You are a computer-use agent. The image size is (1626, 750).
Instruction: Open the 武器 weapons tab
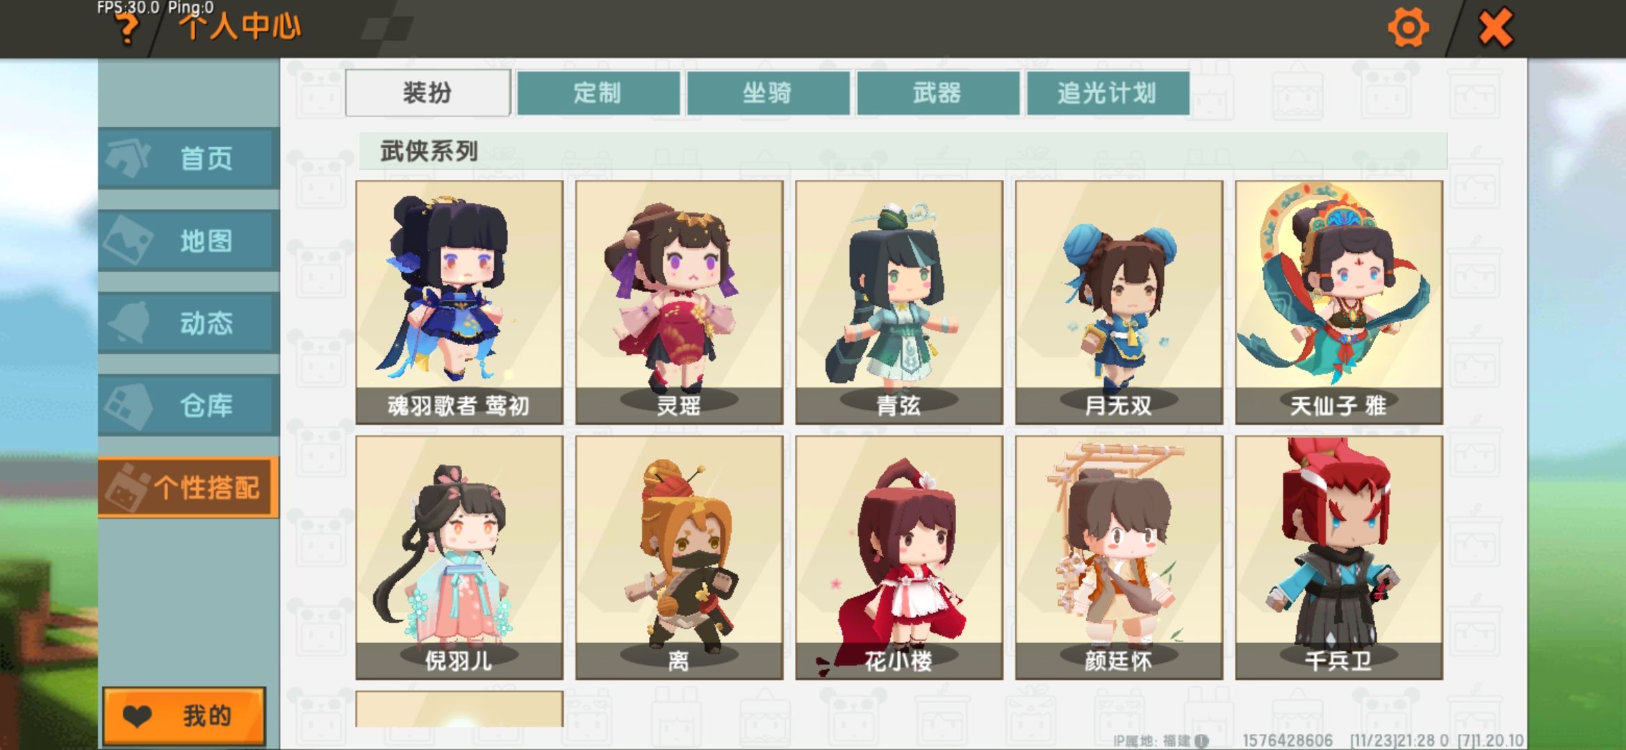938,92
